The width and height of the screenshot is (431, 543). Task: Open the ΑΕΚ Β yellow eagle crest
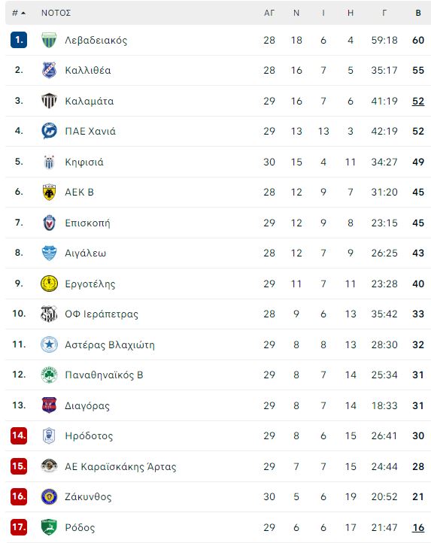tap(49, 192)
